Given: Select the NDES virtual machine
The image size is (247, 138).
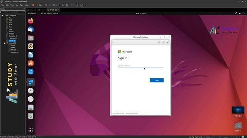Looking at the screenshot, I should (13, 48).
